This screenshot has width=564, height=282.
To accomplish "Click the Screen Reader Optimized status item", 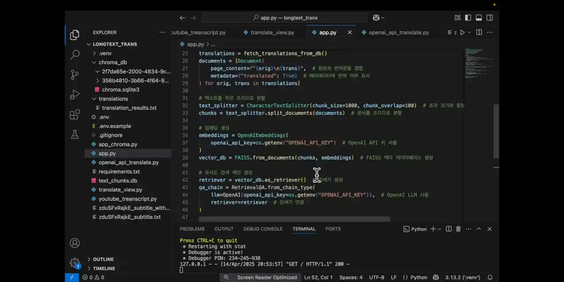I will (267, 278).
